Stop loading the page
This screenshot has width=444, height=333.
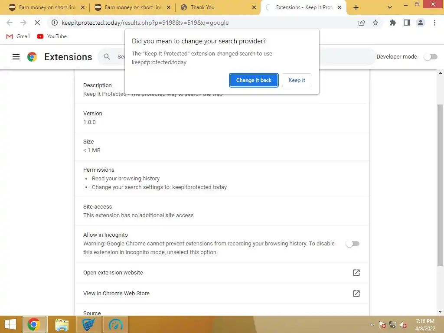pyautogui.click(x=37, y=23)
